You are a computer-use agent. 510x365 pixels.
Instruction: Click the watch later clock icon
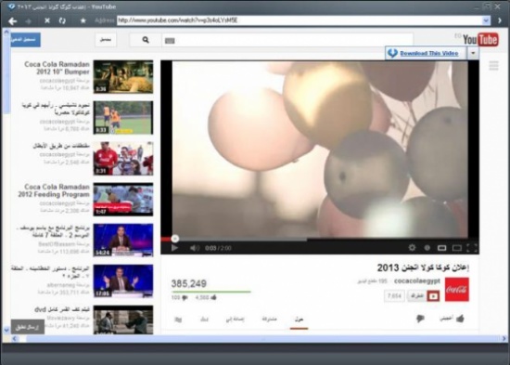[x=427, y=248]
